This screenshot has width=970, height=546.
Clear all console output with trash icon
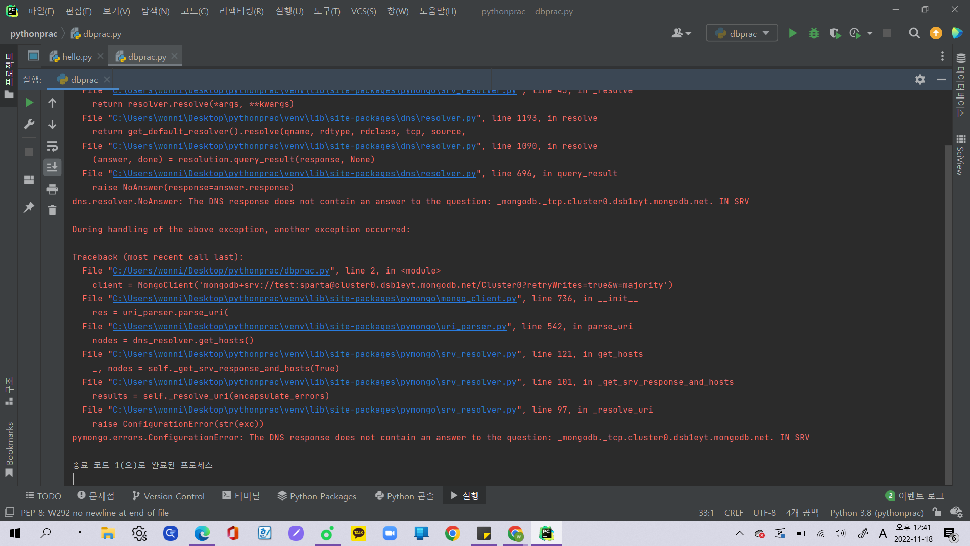tap(52, 210)
